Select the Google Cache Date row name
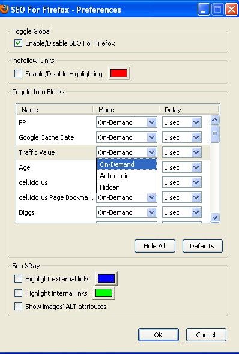 pyautogui.click(x=46, y=137)
